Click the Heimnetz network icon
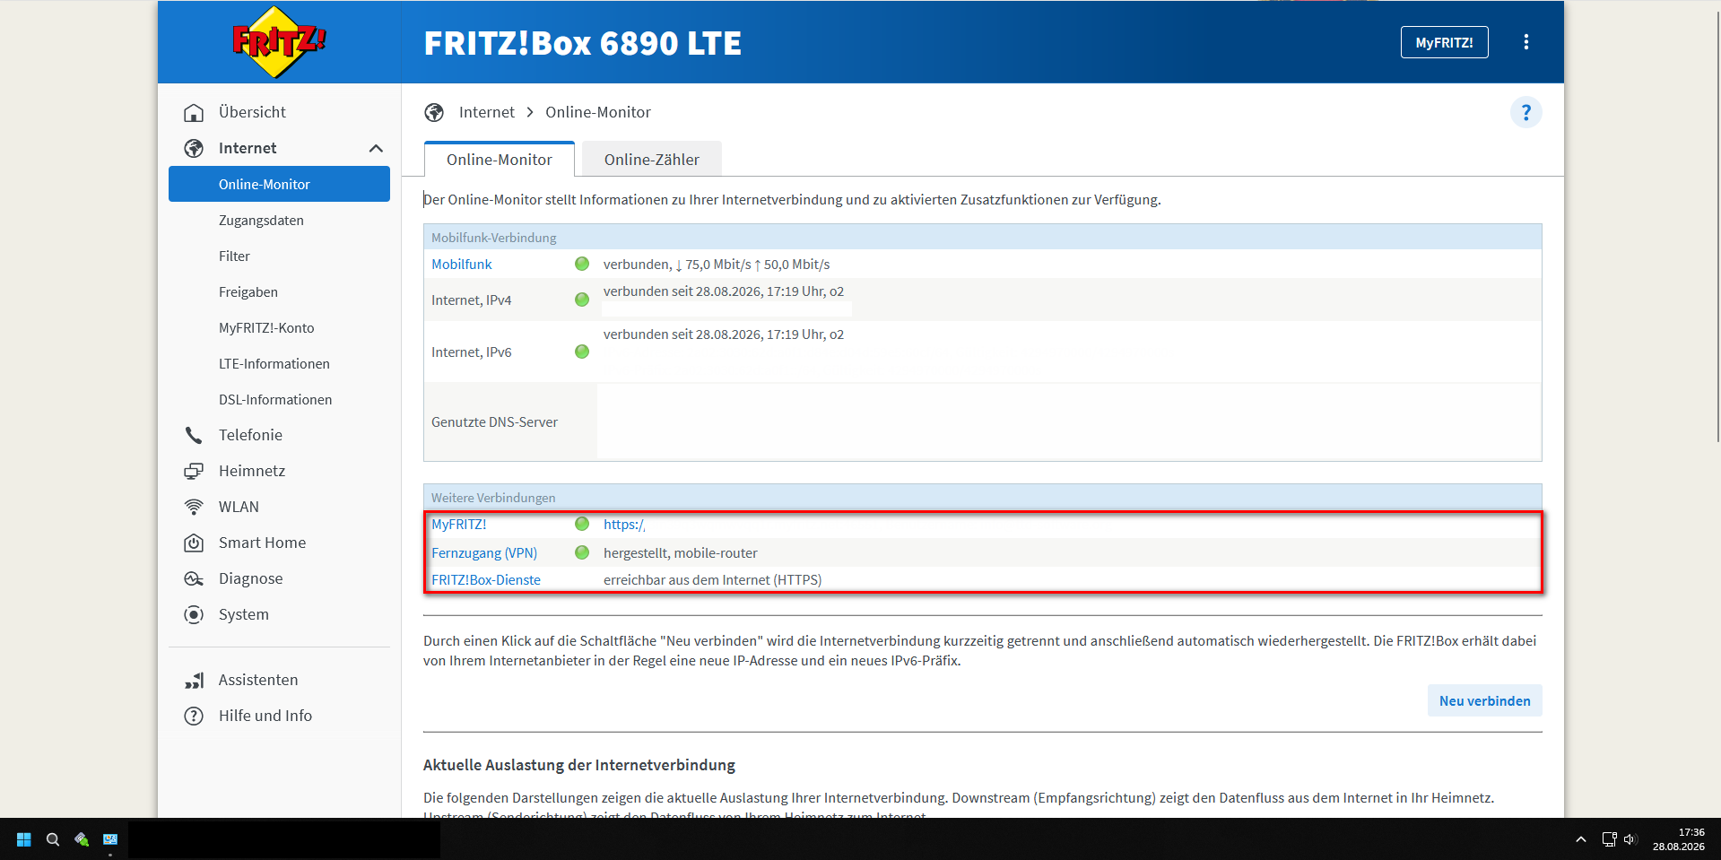1721x860 pixels. tap(194, 472)
